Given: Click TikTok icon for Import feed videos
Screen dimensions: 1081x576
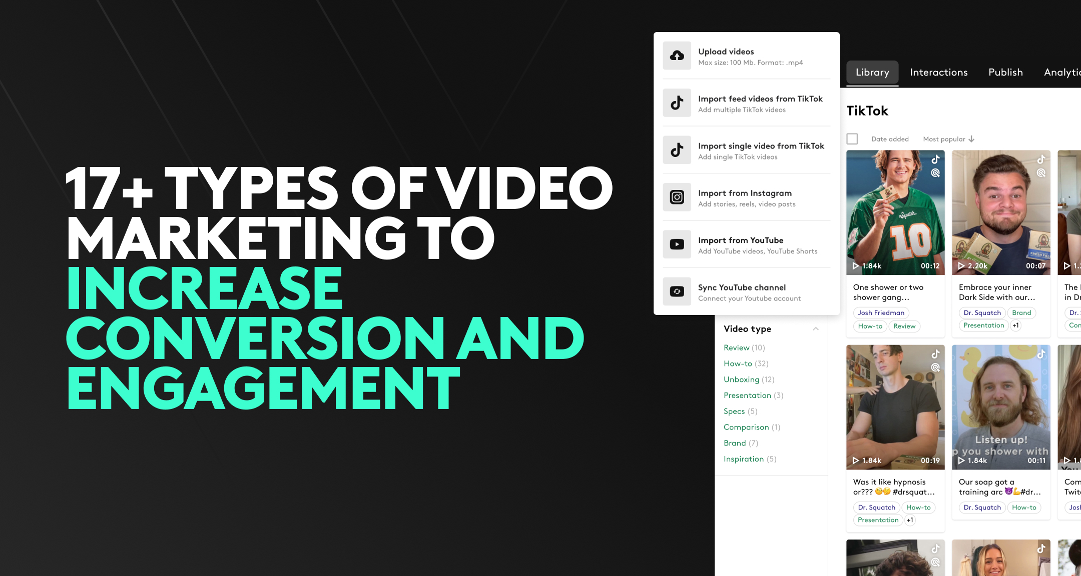Looking at the screenshot, I should 677,102.
